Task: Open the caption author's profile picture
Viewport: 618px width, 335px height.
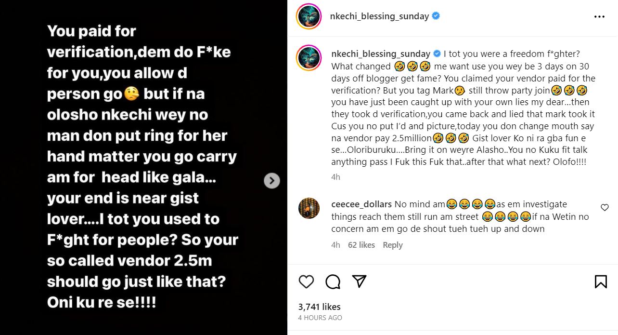Action: coord(309,58)
